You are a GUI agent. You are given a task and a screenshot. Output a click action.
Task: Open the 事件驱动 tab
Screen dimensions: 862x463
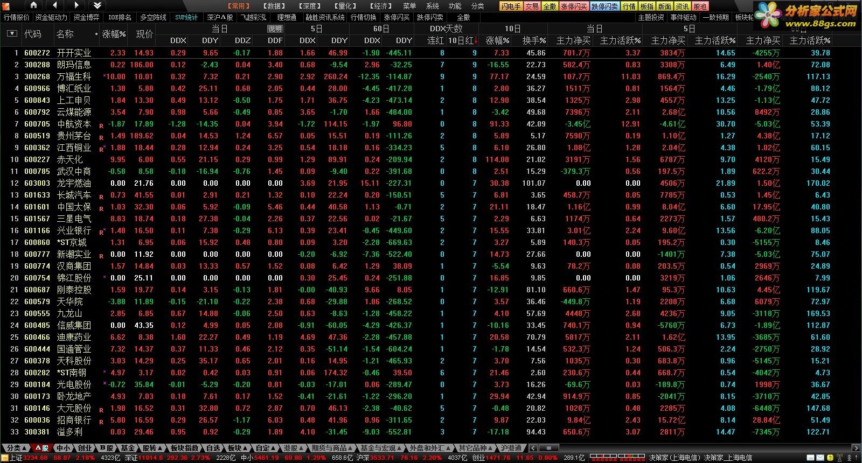point(683,17)
